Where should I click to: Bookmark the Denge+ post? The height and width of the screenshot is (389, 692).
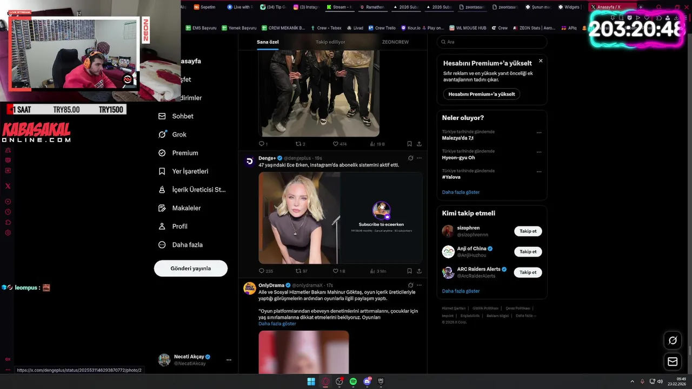pyautogui.click(x=409, y=271)
